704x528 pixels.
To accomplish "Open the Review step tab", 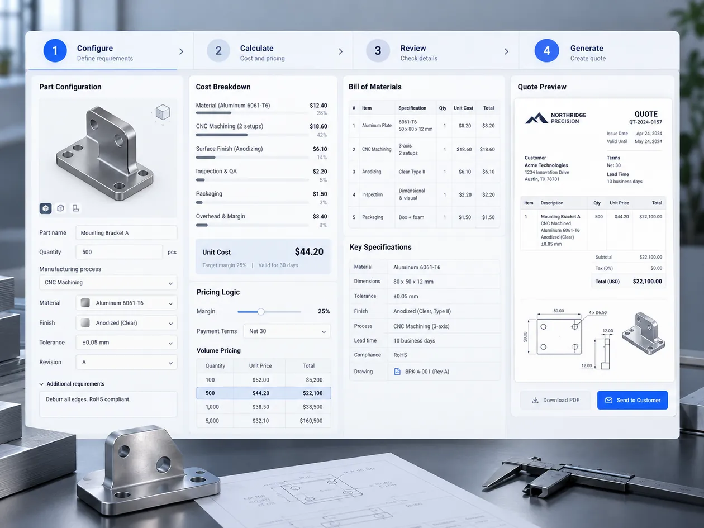I will coord(436,51).
